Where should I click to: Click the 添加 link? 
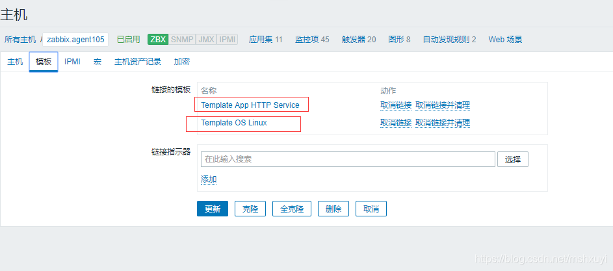209,179
